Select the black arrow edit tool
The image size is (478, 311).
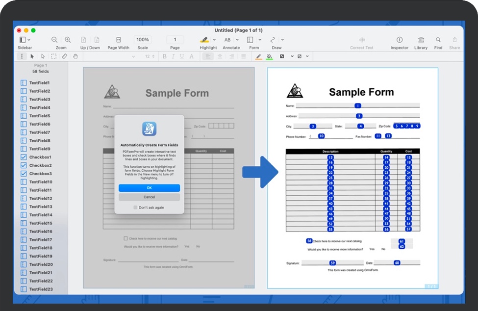pos(32,56)
